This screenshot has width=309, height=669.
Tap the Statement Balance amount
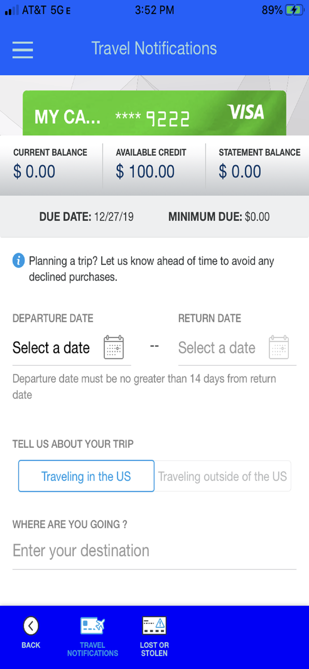(240, 172)
